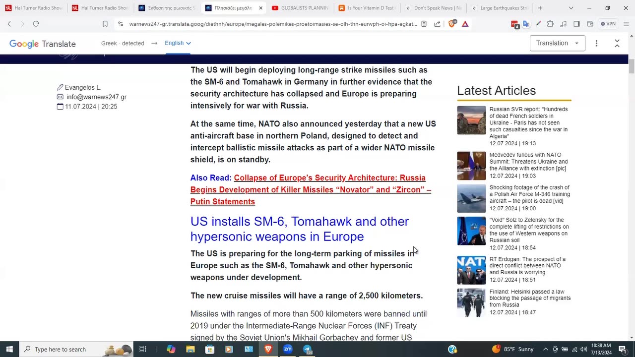This screenshot has width=635, height=357.
Task: Open the Finland Helsinki migrants law article
Action: [x=530, y=298]
